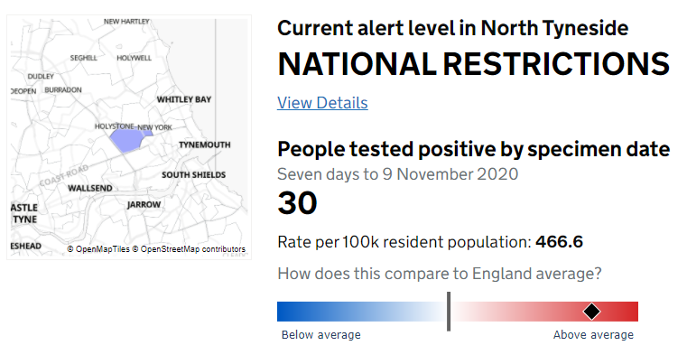Click the New Hartley label on the map
The image size is (687, 364).
[x=126, y=21]
